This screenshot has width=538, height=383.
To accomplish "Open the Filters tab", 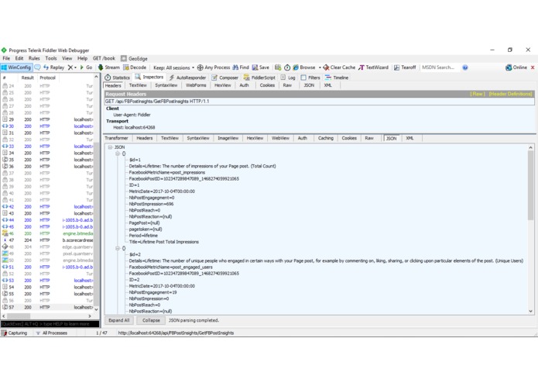I will pos(310,78).
